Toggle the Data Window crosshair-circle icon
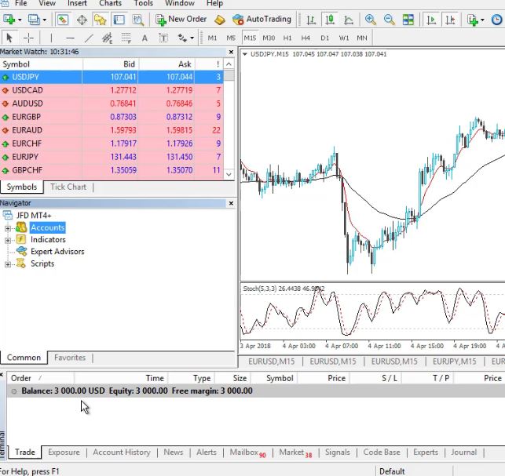Screen dimensions: 505x476 pyautogui.click(x=82, y=20)
